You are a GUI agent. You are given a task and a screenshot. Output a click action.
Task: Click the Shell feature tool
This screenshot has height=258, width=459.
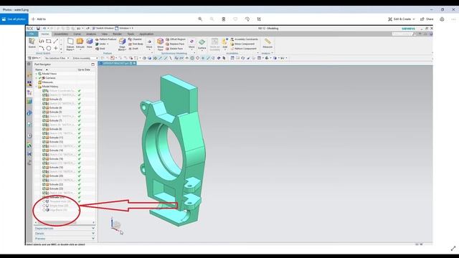pos(100,49)
